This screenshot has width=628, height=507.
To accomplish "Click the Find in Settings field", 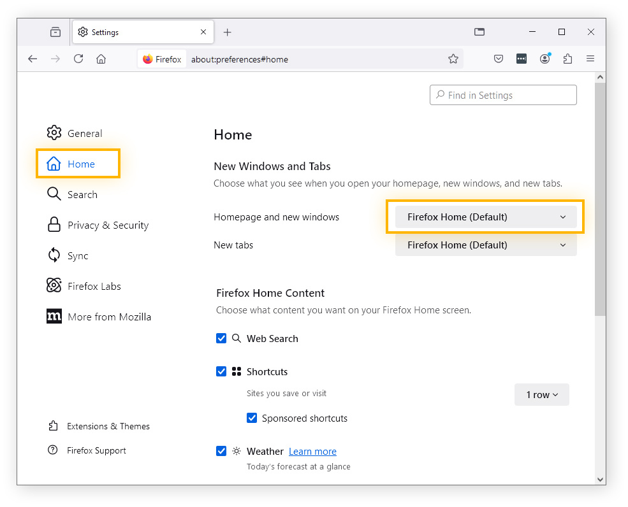I will pyautogui.click(x=503, y=95).
